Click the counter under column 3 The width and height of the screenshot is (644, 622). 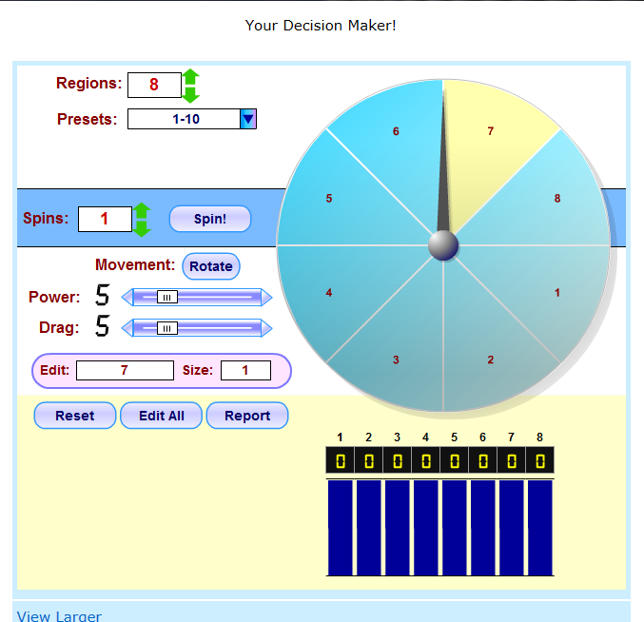coord(398,460)
